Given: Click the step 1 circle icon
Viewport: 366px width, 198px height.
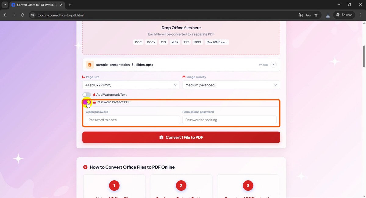Looking at the screenshot, I should point(114,186).
